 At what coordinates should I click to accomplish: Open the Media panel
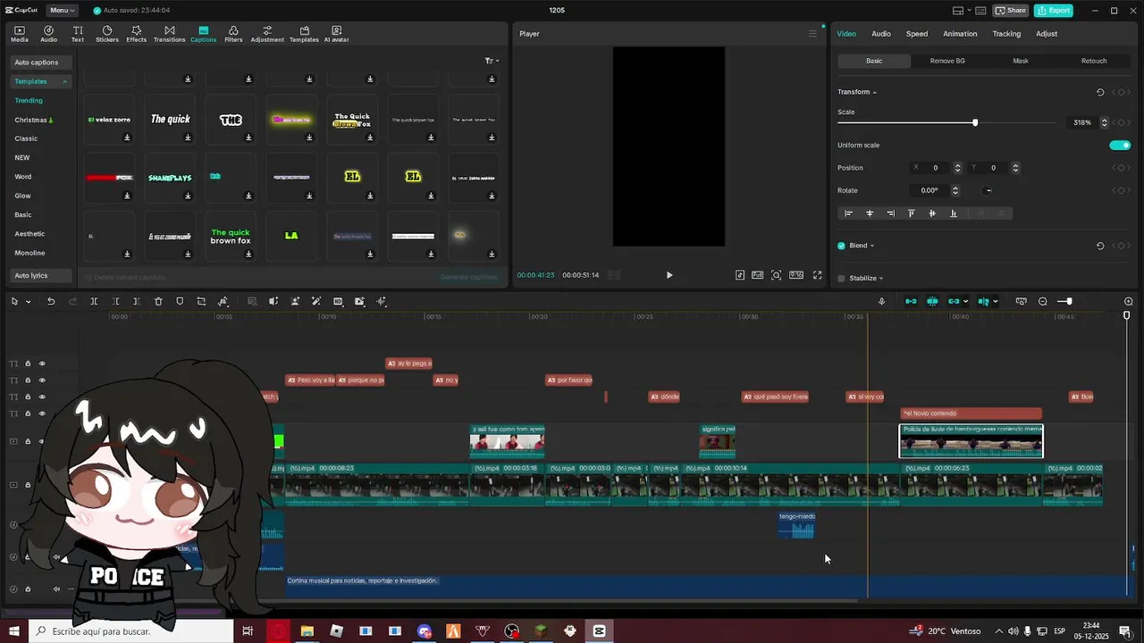pos(19,34)
